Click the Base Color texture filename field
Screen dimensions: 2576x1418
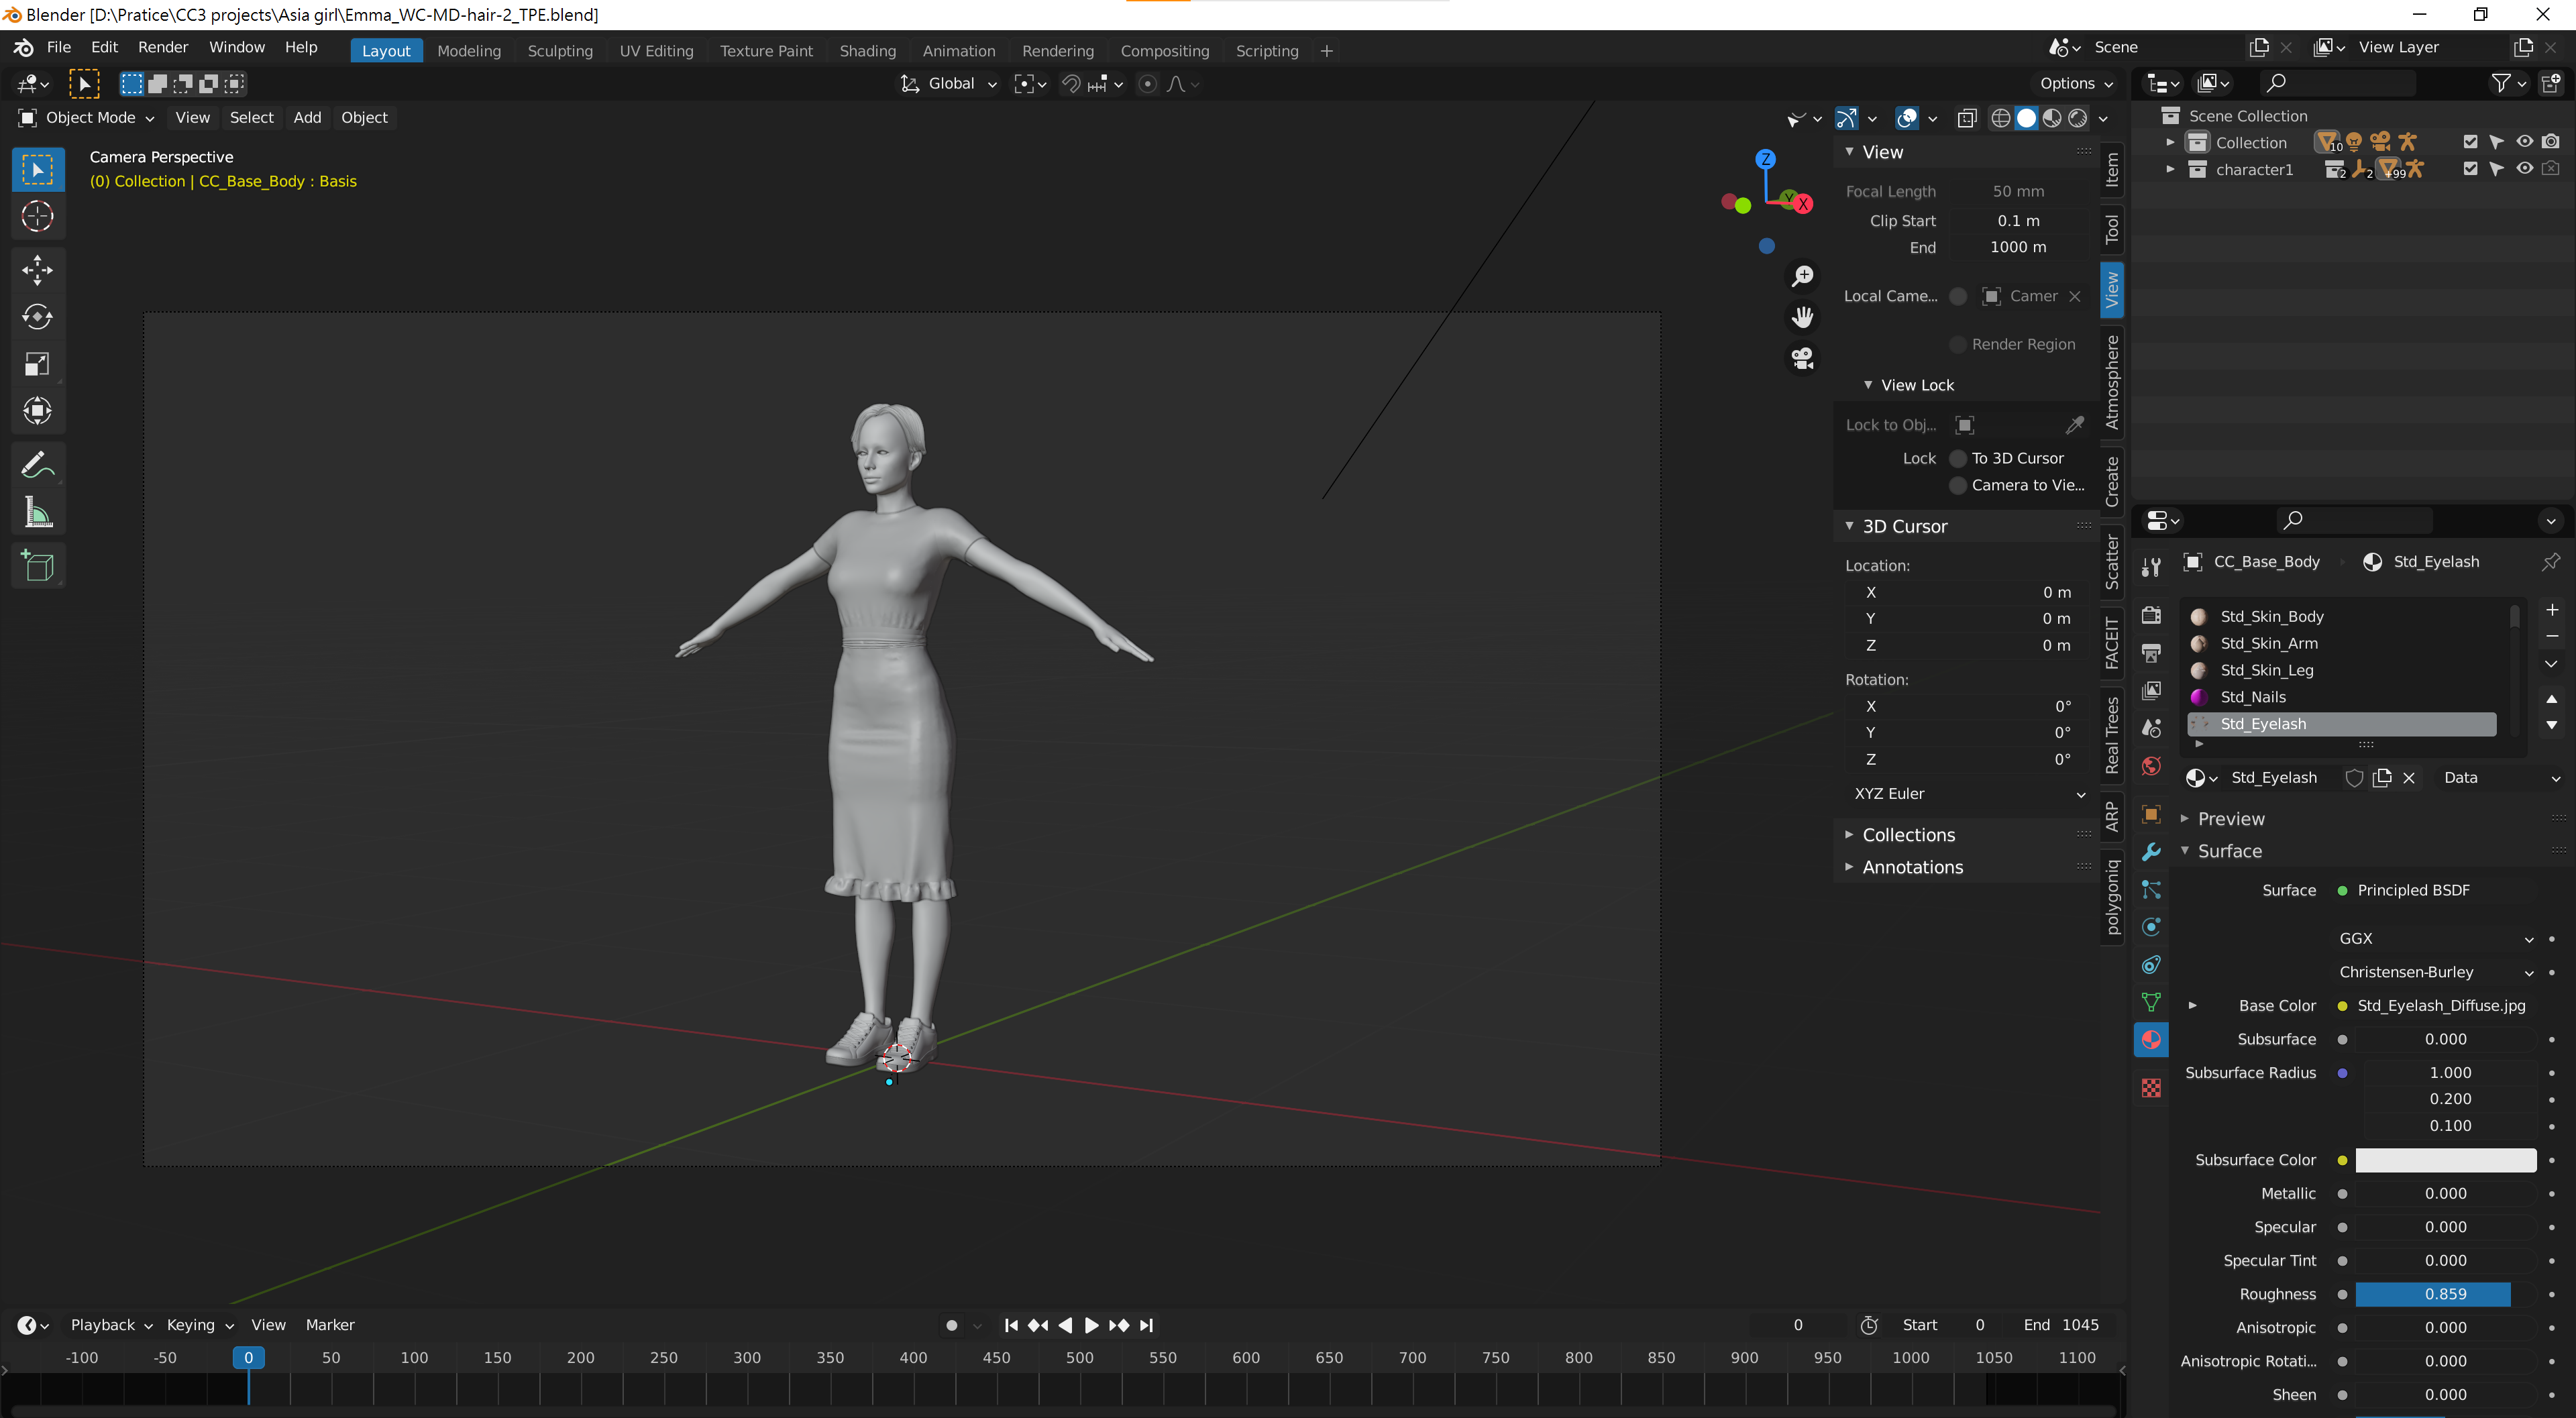(2442, 1004)
